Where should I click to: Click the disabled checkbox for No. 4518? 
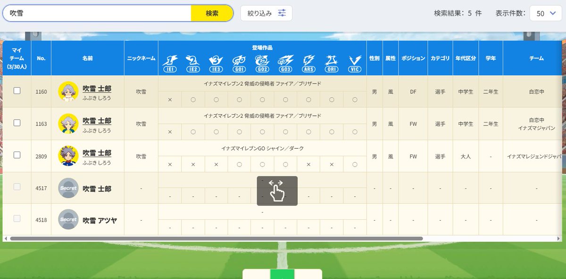coord(17,219)
